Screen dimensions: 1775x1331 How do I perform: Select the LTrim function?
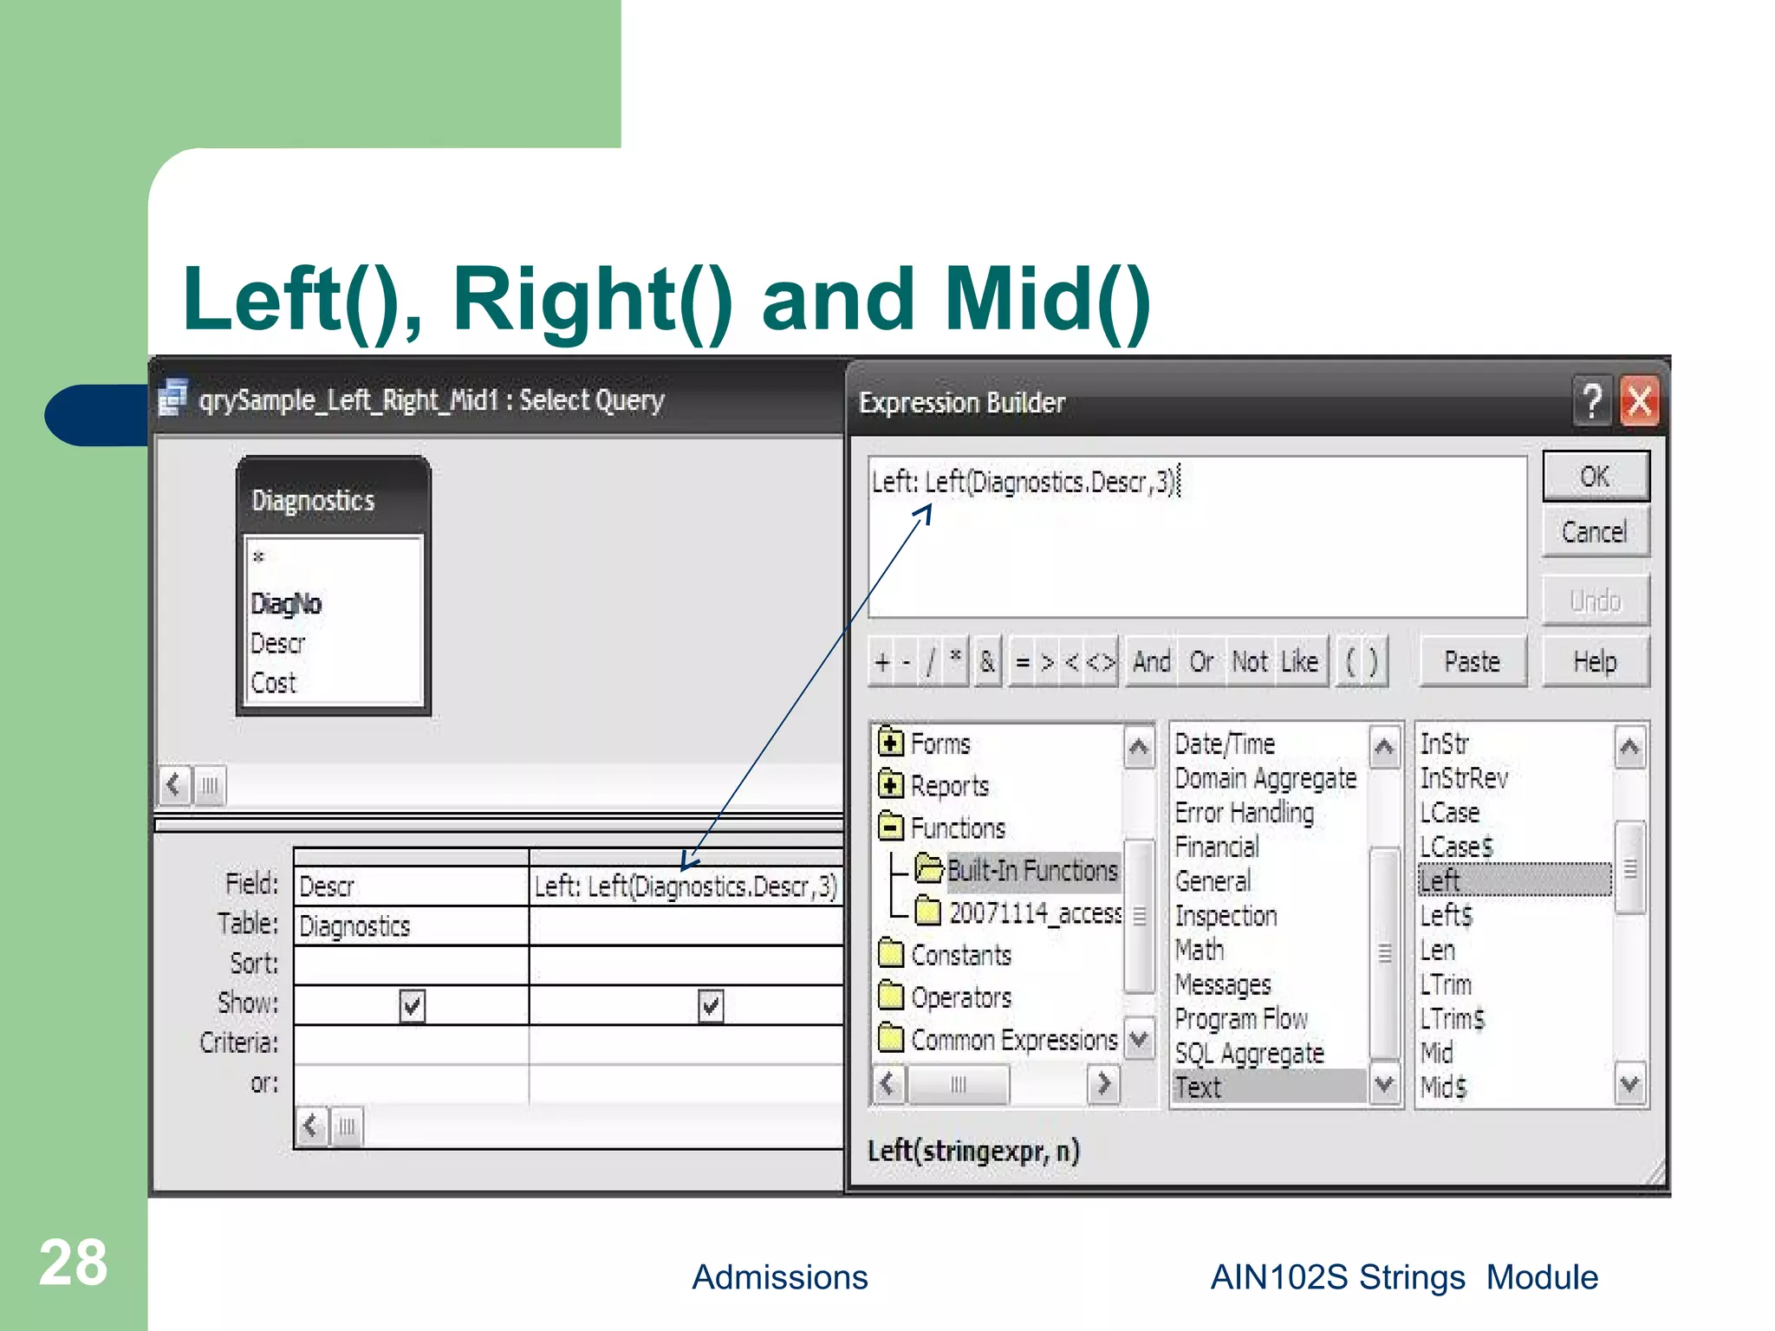click(x=1446, y=984)
